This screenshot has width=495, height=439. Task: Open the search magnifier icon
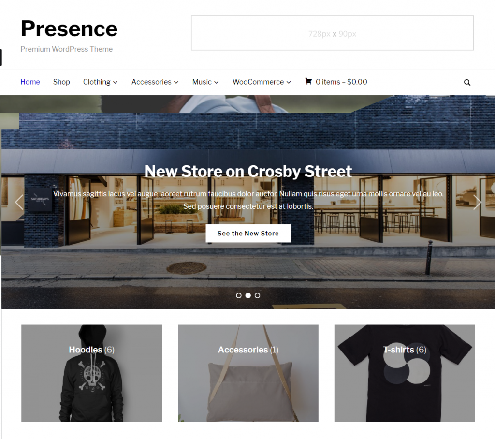click(x=467, y=82)
